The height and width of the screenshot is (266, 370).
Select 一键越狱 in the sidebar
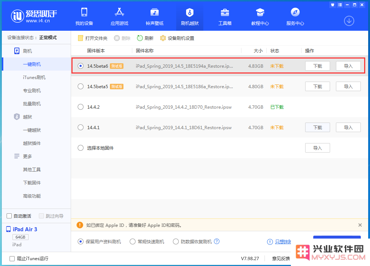(32, 130)
